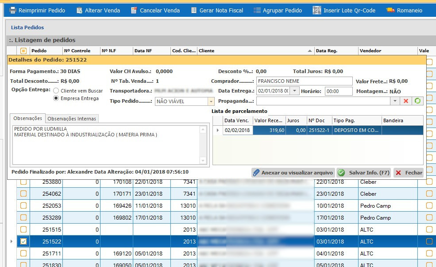Select the Cliente vem Buscar option
This screenshot has height=267, width=436.
click(56, 90)
